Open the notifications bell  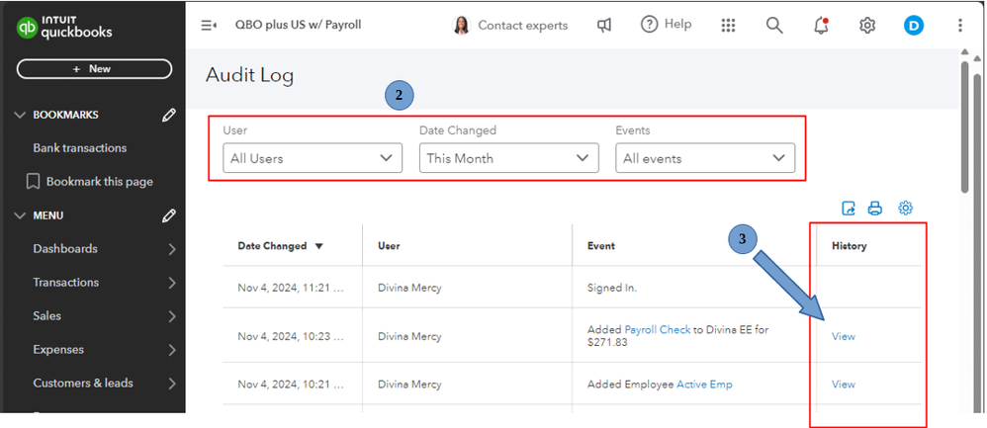coord(821,26)
